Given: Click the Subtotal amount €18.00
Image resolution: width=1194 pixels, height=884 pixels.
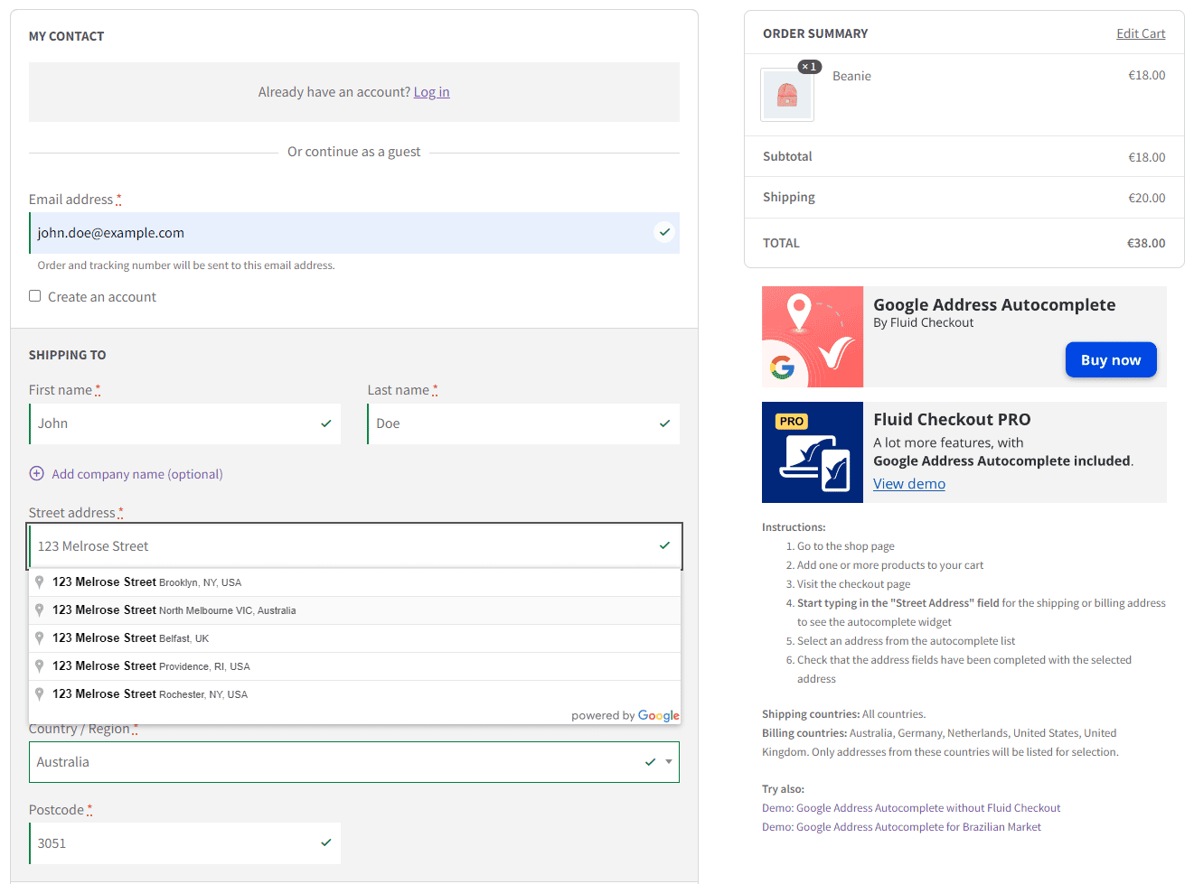Looking at the screenshot, I should [x=1146, y=157].
